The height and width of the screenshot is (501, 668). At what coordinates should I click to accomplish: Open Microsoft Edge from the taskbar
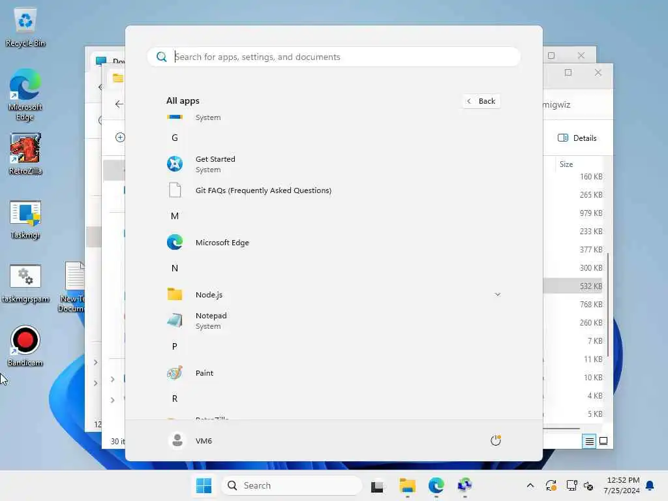[436, 485]
